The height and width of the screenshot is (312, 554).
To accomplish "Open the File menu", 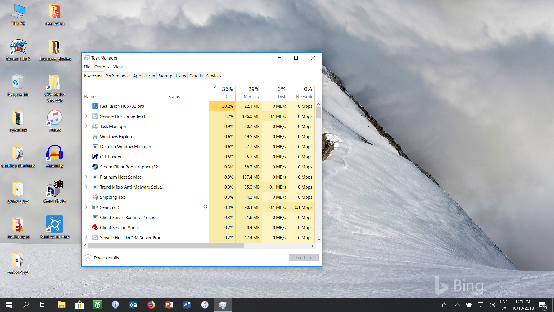I will [x=87, y=67].
